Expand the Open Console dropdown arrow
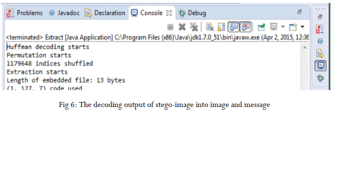Screen dimensions: 339x190 302,27
